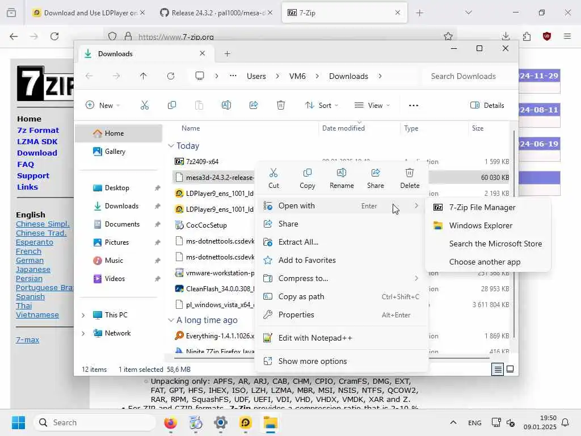
Task: Go up one folder with the up arrow
Action: [x=144, y=76]
